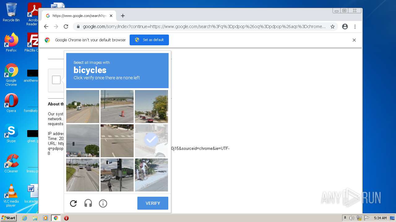Bookmark this page with star icon
This screenshot has width=396, height=222.
333,27
